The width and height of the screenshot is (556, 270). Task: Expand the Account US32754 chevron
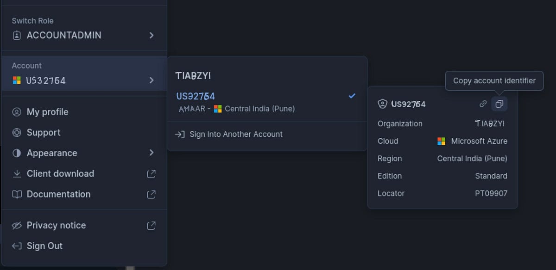click(x=151, y=80)
